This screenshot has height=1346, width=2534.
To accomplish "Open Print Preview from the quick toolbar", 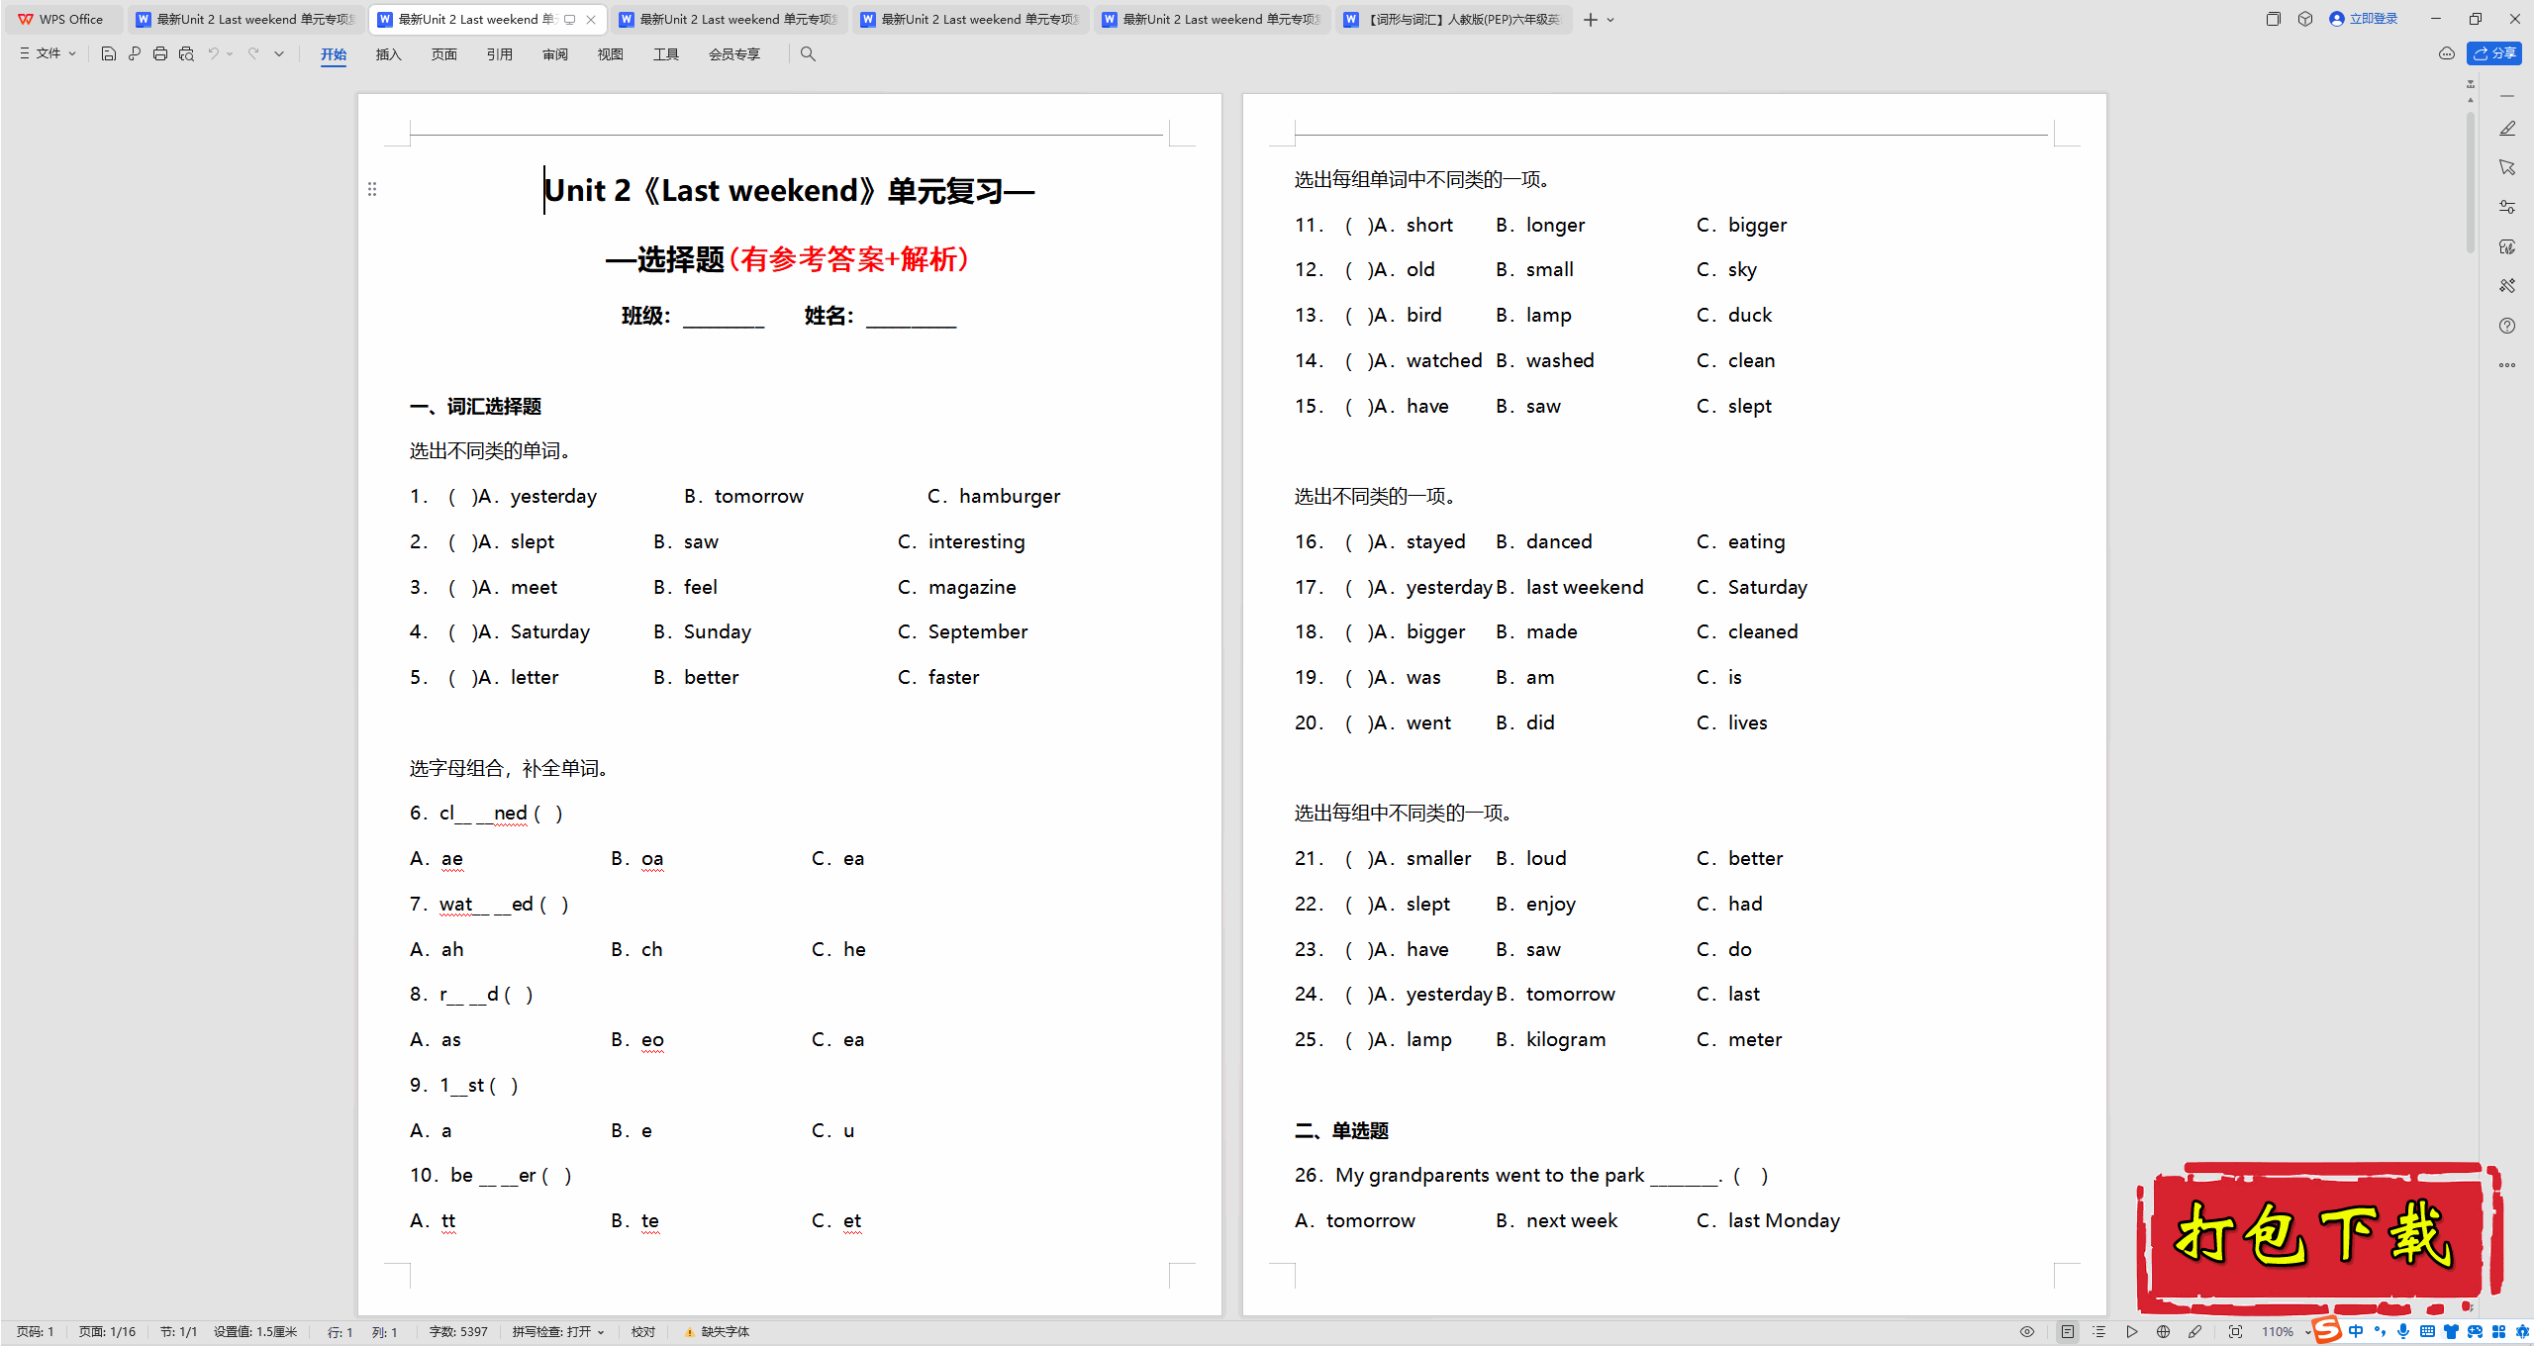I will click(x=186, y=53).
